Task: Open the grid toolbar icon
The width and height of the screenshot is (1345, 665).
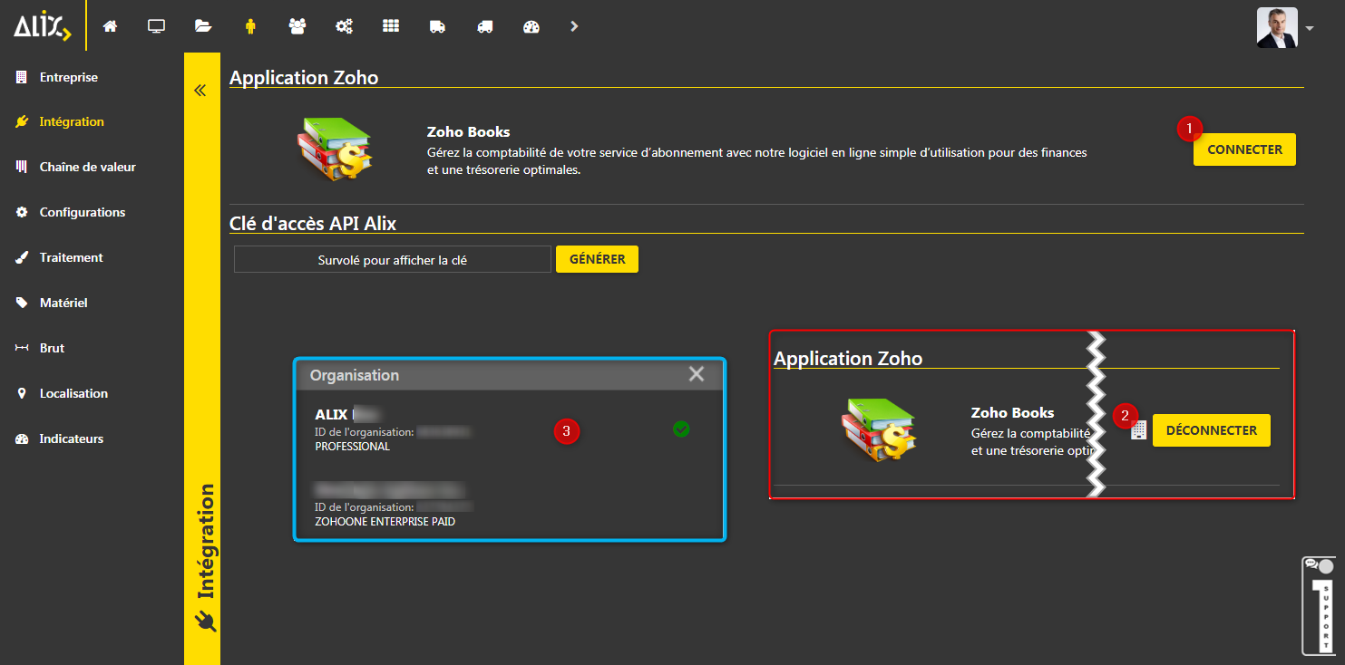Action: 391,26
